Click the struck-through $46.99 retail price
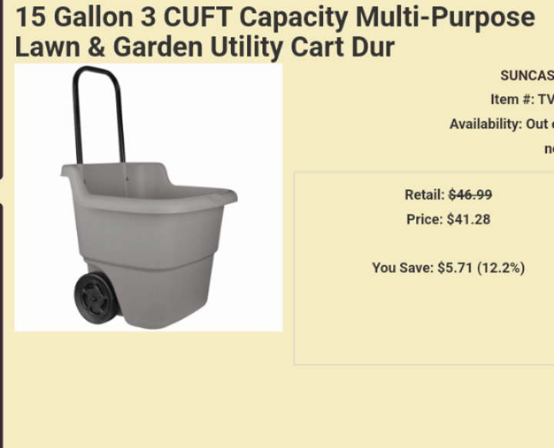This screenshot has width=554, height=448. click(x=470, y=195)
